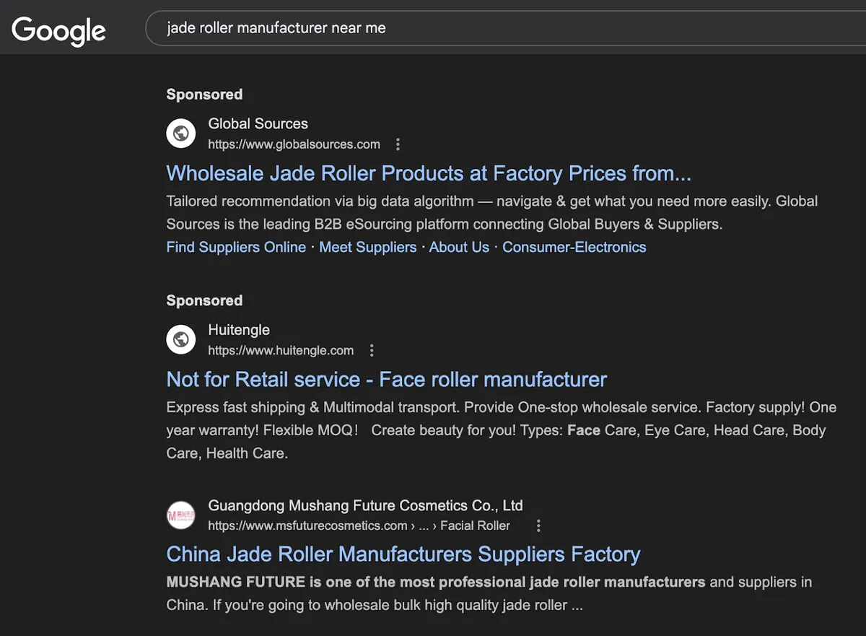Open three-dot menu beside huitengle.com URL
866x636 pixels.
click(372, 351)
